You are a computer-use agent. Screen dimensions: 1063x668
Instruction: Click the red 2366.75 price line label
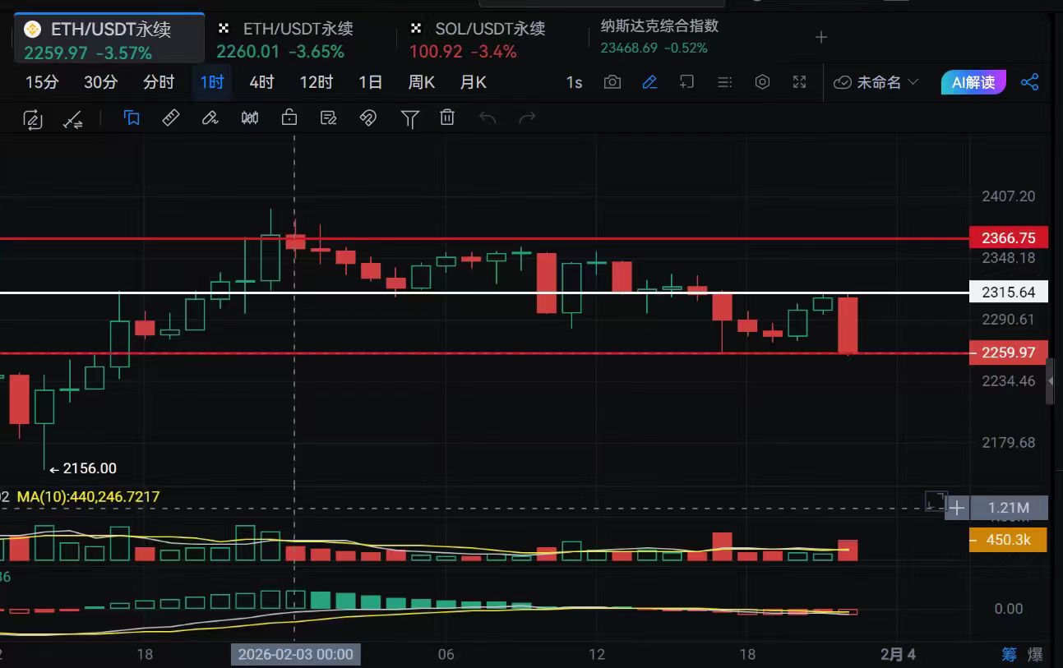(1008, 238)
